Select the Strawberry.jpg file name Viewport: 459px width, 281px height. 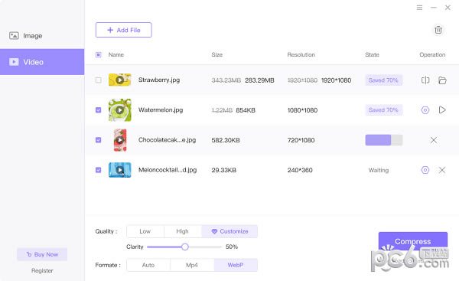159,80
